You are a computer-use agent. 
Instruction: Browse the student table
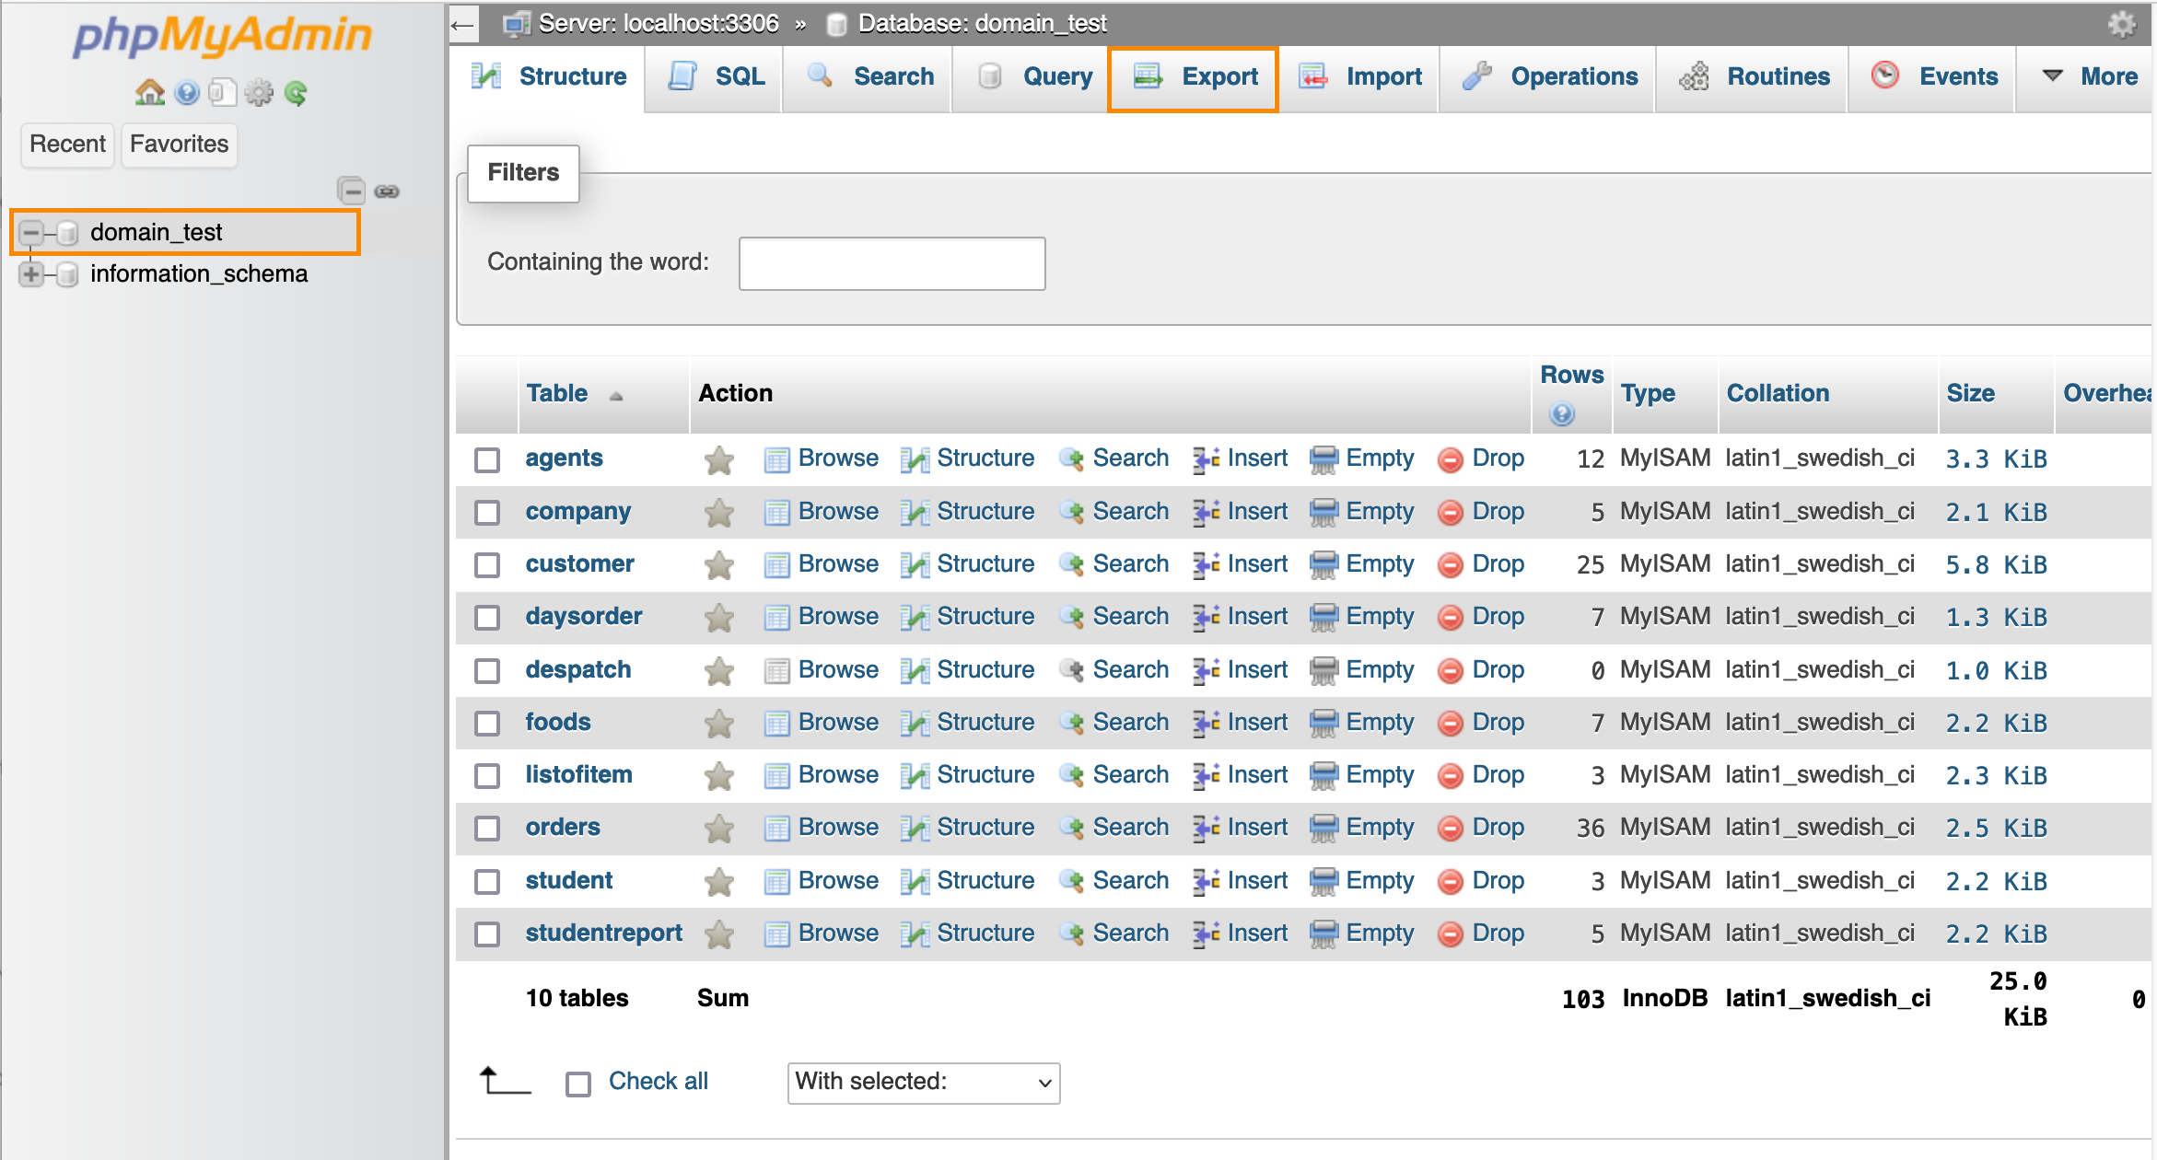tap(836, 881)
